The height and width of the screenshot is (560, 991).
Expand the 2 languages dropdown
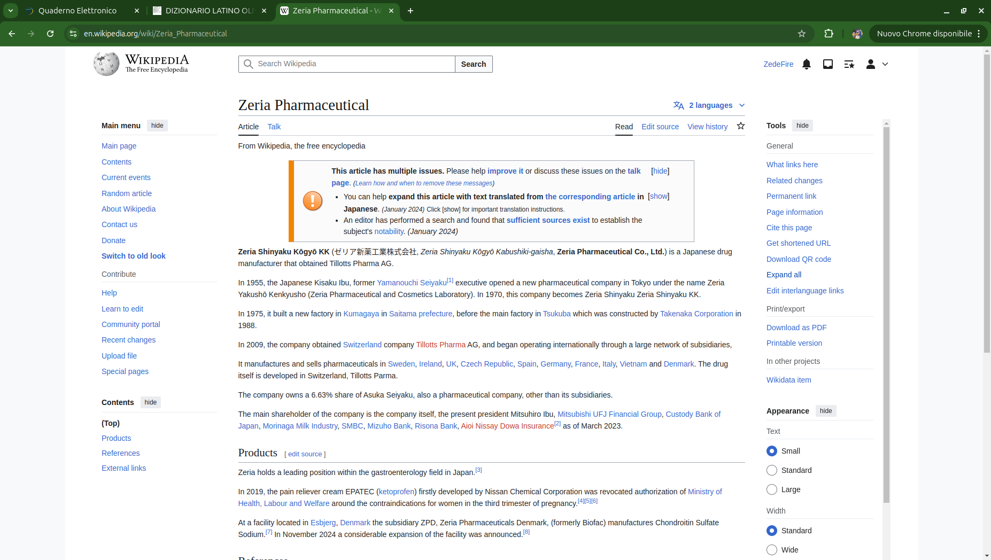(709, 105)
